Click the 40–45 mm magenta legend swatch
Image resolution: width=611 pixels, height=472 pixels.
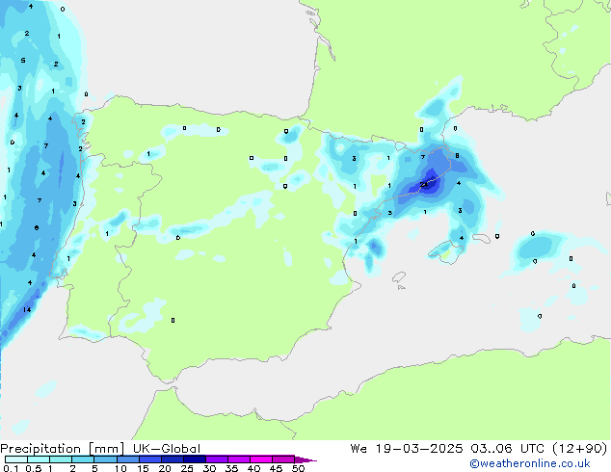[x=261, y=459]
